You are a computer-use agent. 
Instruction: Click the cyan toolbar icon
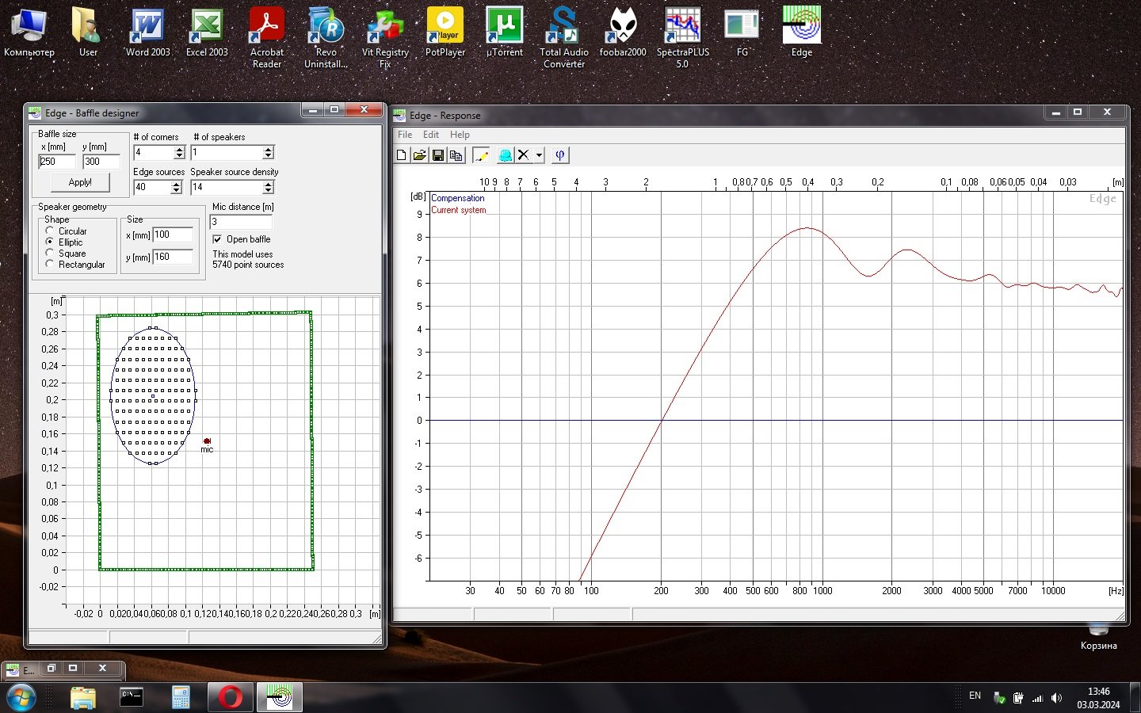coord(505,155)
